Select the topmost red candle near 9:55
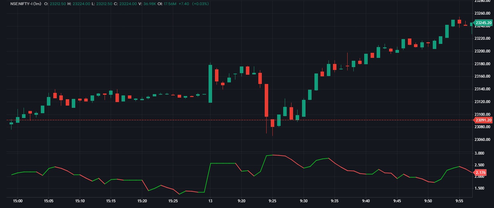494x208 pixels. pyautogui.click(x=459, y=21)
